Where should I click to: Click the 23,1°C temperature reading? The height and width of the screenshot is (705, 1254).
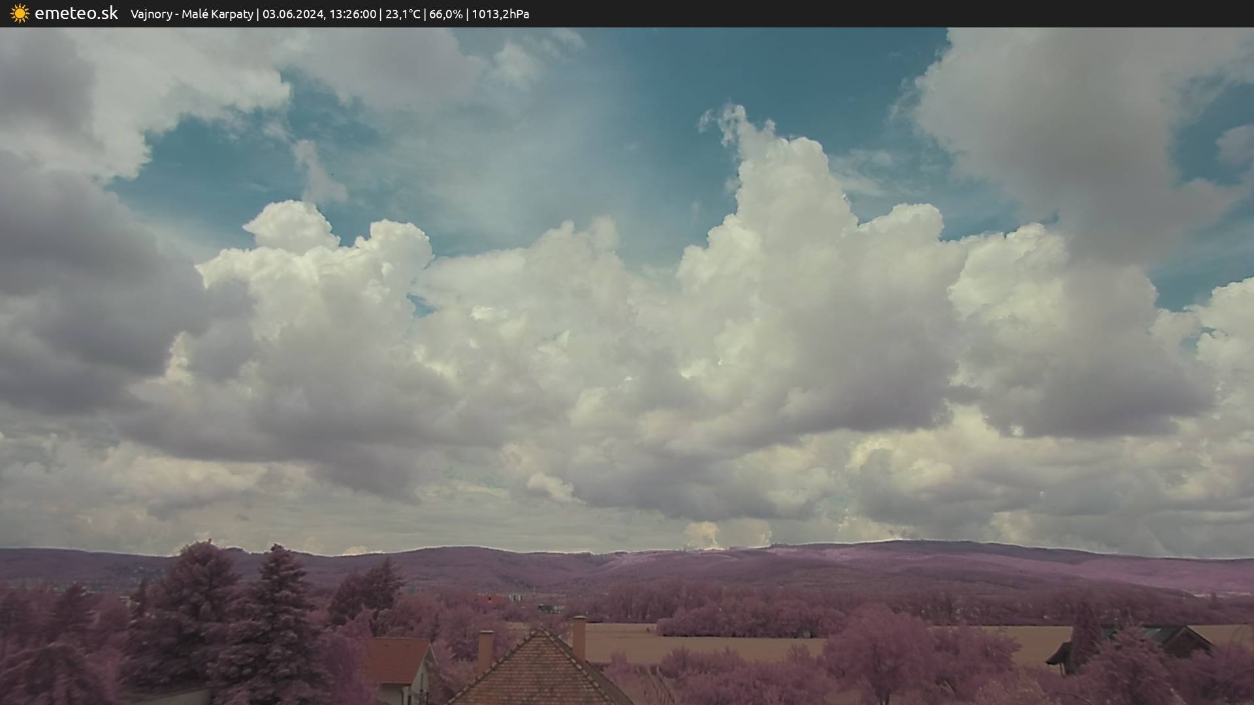point(402,14)
